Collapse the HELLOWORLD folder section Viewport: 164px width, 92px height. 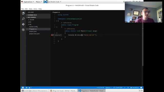coord(38,17)
